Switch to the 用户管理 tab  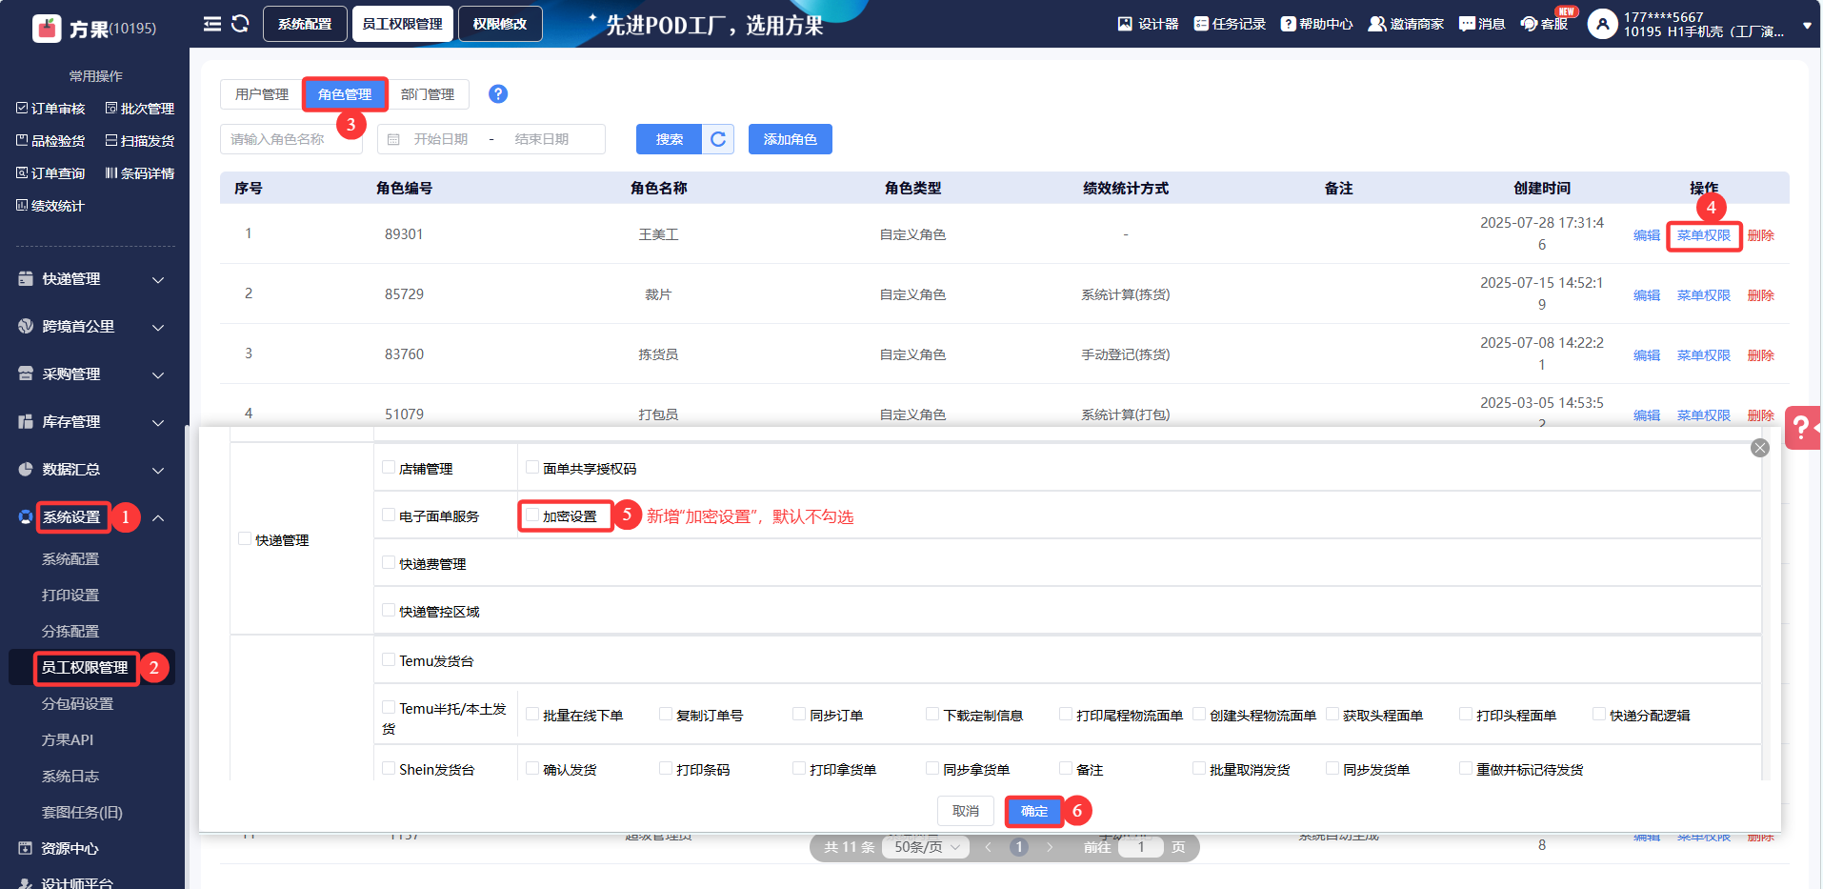coord(262,94)
